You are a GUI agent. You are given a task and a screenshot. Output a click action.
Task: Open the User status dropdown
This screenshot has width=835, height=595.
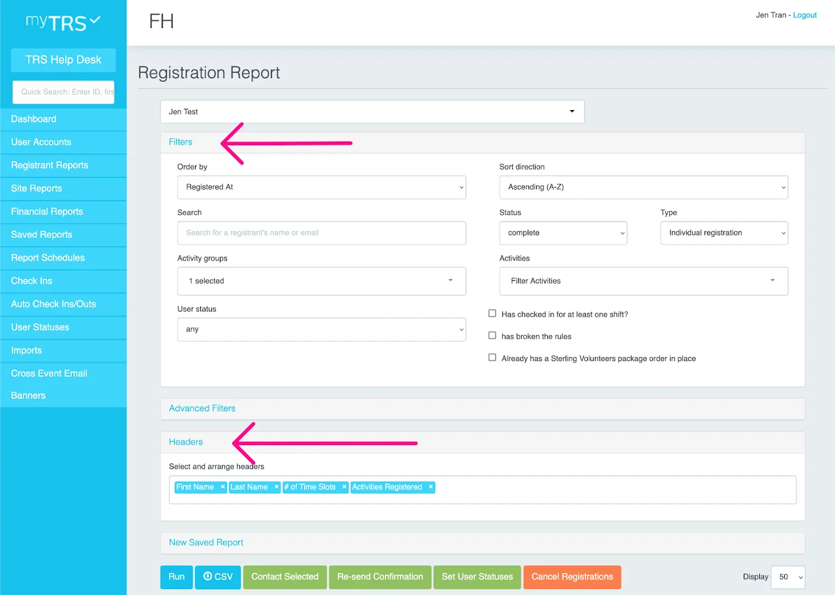coord(322,329)
